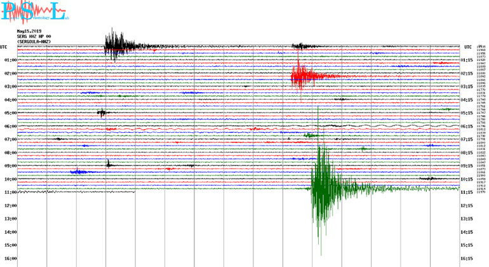Click the PSL Seismology Lab logo

click(x=33, y=12)
